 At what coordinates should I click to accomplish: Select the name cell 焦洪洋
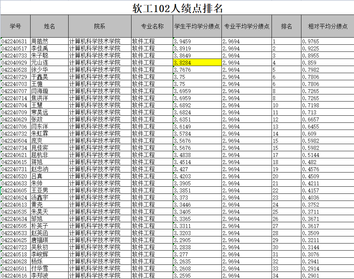pyautogui.click(x=49, y=98)
